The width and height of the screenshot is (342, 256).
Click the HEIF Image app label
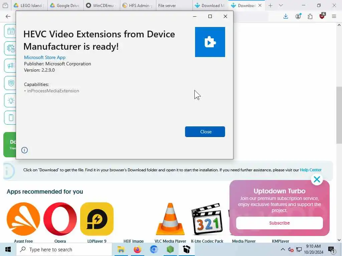click(134, 241)
